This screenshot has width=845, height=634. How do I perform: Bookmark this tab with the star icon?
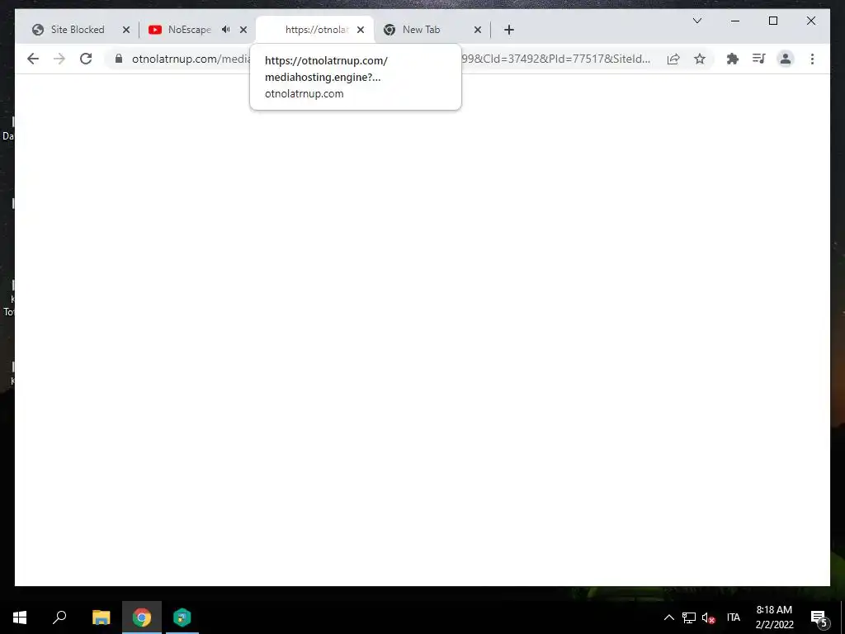(700, 59)
